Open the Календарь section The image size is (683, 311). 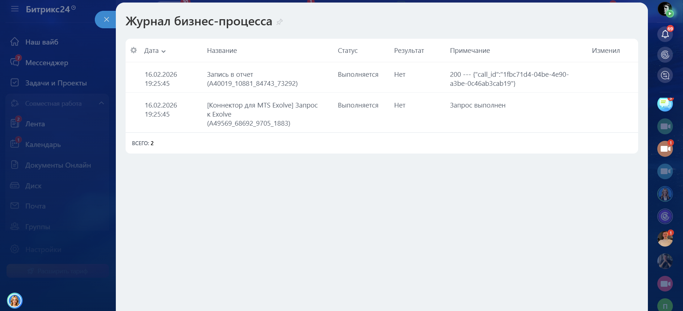click(x=43, y=144)
